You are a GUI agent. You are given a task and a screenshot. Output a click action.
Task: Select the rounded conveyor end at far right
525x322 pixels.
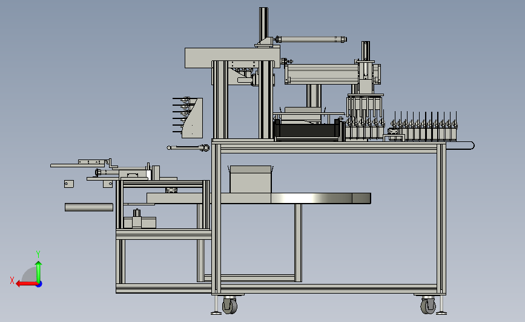[x=460, y=146]
